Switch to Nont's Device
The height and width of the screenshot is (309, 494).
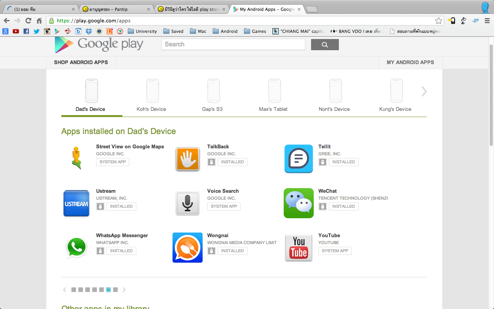tap(334, 96)
